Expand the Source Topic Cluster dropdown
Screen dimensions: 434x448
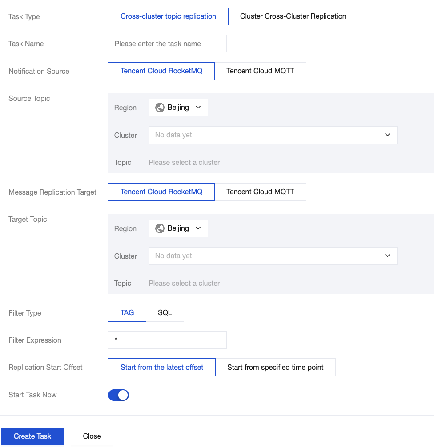[273, 135]
